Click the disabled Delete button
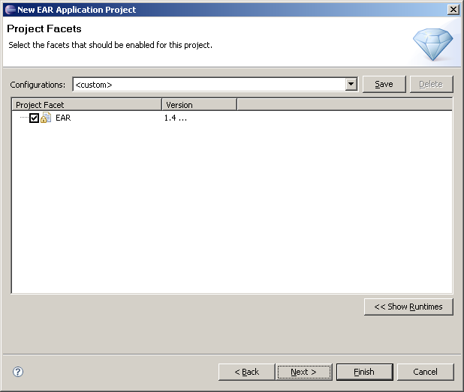464x392 pixels. click(x=431, y=84)
